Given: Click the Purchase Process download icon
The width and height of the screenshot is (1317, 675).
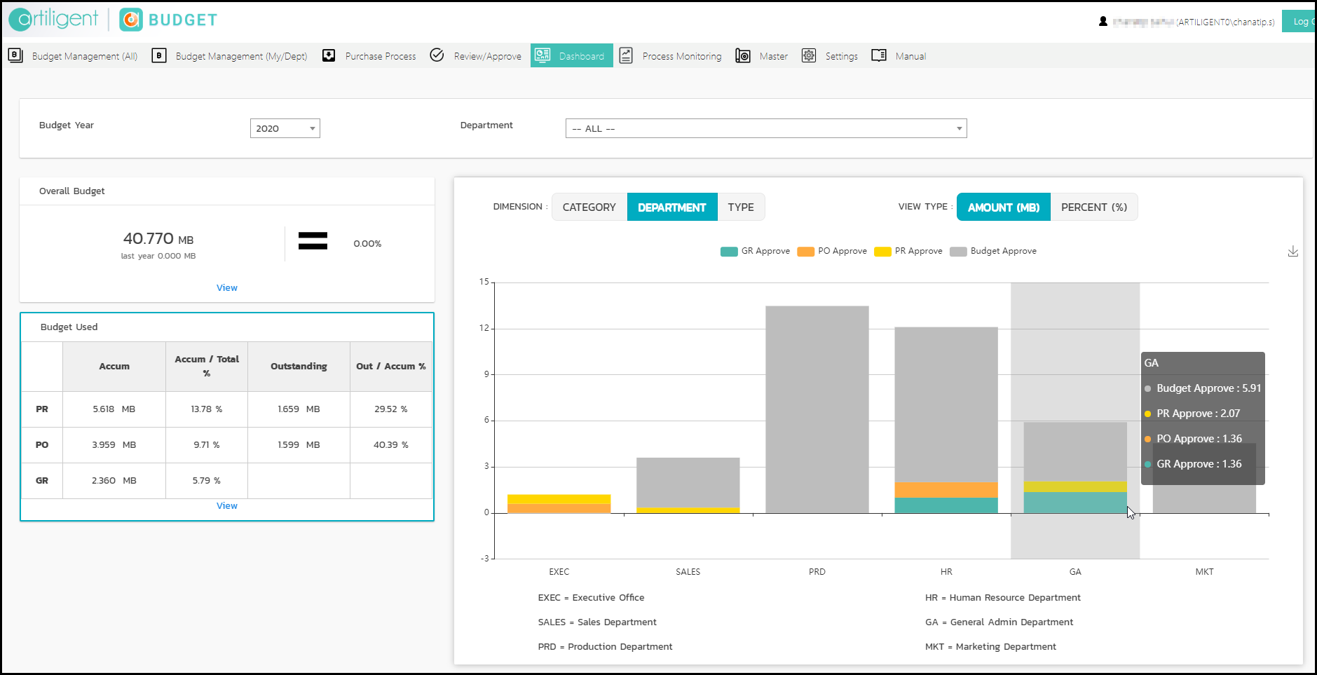Looking at the screenshot, I should (x=329, y=55).
